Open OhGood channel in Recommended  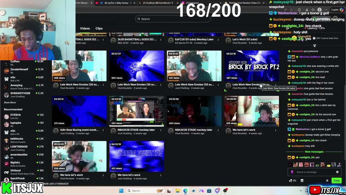(24, 172)
